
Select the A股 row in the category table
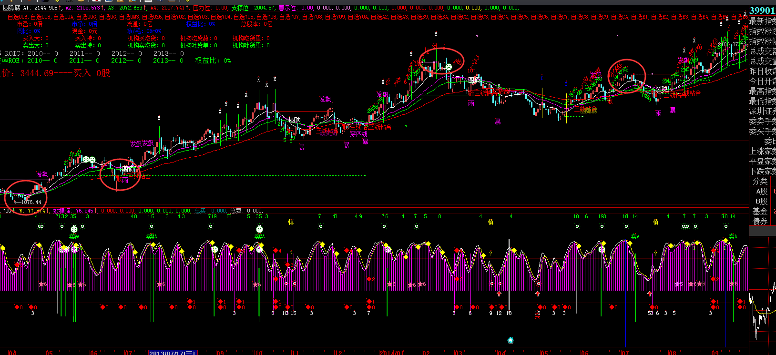coord(763,191)
